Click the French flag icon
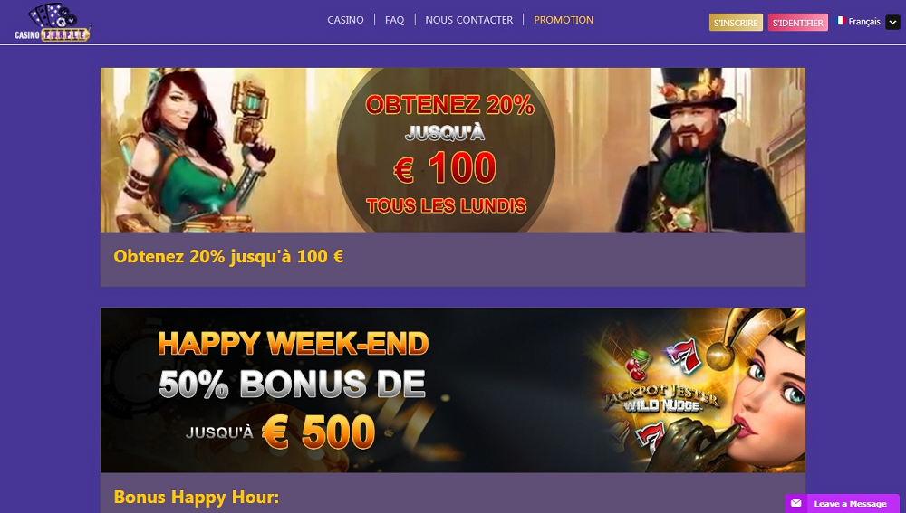Viewport: 906px width, 513px height. (841, 21)
